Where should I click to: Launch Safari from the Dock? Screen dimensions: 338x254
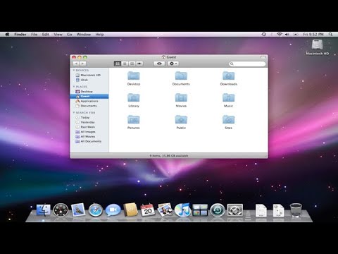pos(96,210)
